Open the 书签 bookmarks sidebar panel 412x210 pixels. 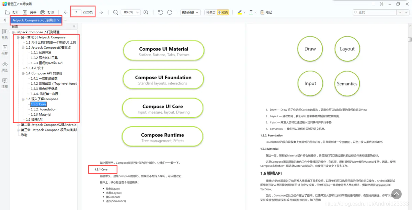click(x=5, y=50)
